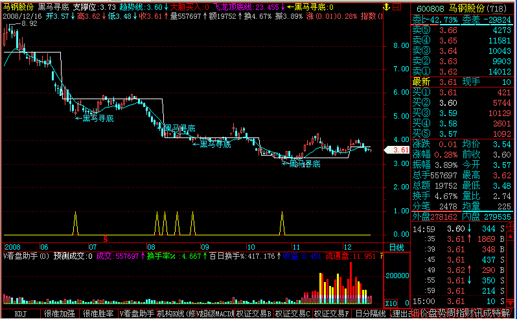
Task: Open the 机构K线 tab
Action: pos(176,314)
